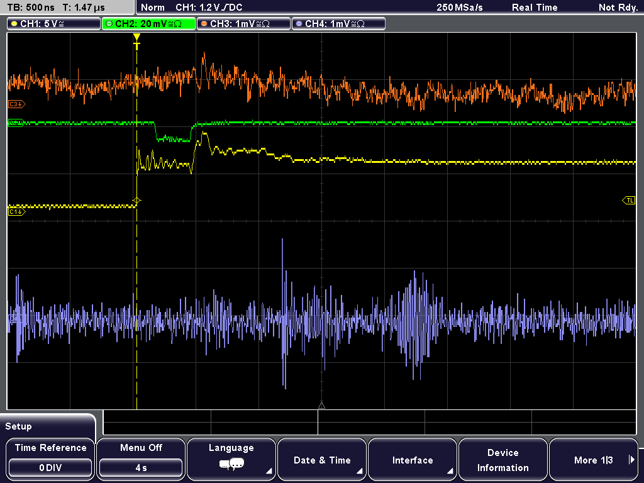Click the CH1: 1.2 V trigger level readout

pyautogui.click(x=209, y=8)
